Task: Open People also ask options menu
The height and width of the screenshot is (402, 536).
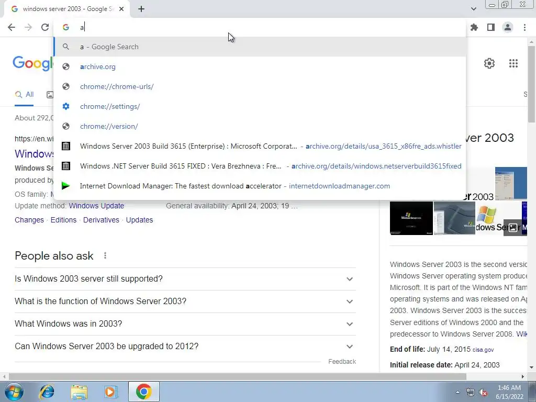Action: (x=105, y=255)
